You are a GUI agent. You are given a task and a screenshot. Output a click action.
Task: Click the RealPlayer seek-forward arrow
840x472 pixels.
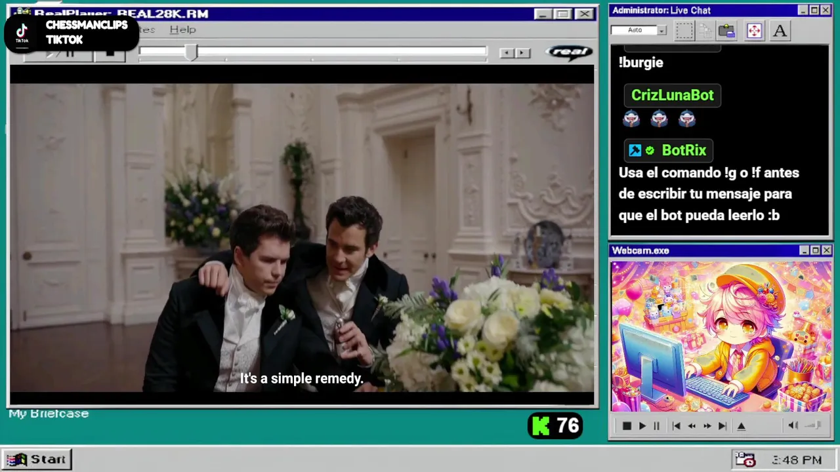pyautogui.click(x=522, y=53)
